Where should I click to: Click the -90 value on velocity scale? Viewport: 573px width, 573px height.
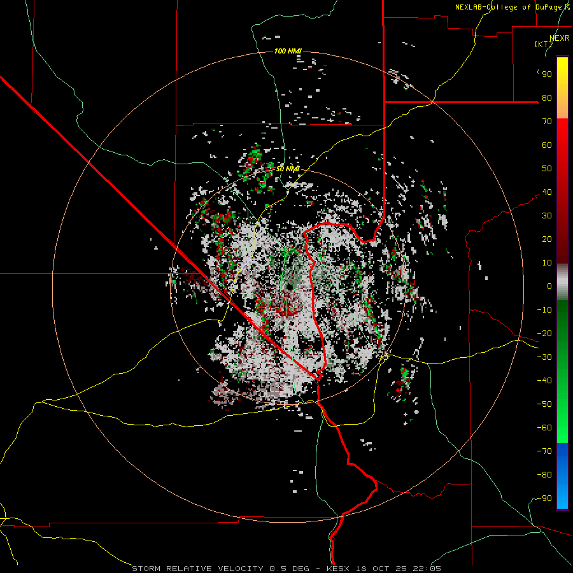click(544, 499)
